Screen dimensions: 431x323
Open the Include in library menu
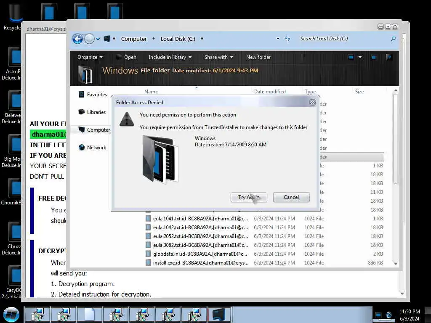[x=170, y=57]
